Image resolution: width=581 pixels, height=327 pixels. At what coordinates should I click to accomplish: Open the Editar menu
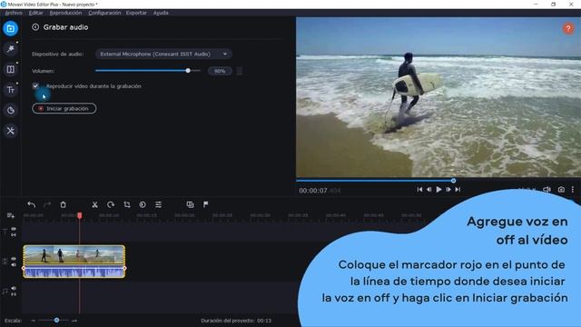point(36,13)
